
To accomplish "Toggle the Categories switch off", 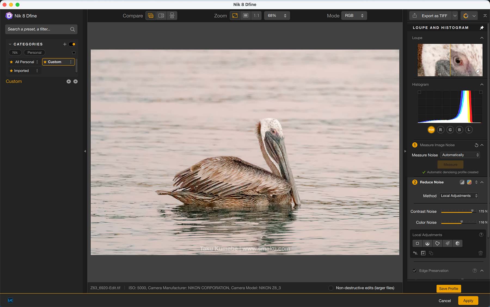I will pos(72,44).
